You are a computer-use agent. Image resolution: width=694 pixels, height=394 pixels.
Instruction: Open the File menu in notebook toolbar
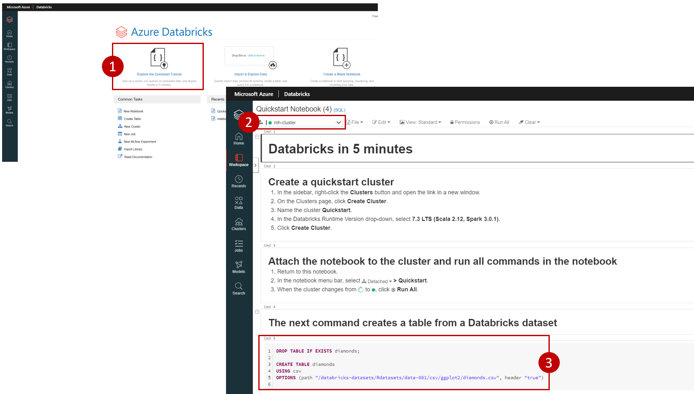click(x=355, y=122)
